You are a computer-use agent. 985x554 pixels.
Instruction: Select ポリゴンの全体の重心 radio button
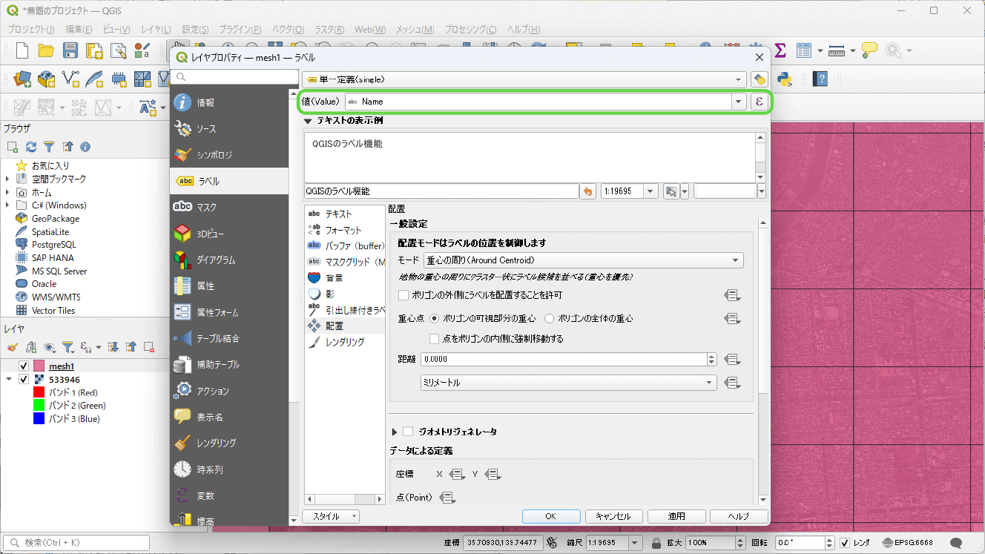550,318
